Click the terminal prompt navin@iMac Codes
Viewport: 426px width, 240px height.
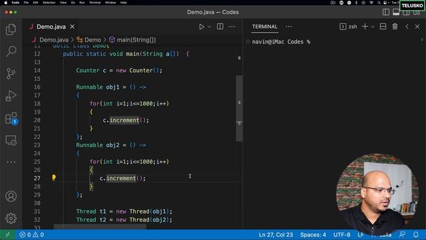[x=281, y=41]
